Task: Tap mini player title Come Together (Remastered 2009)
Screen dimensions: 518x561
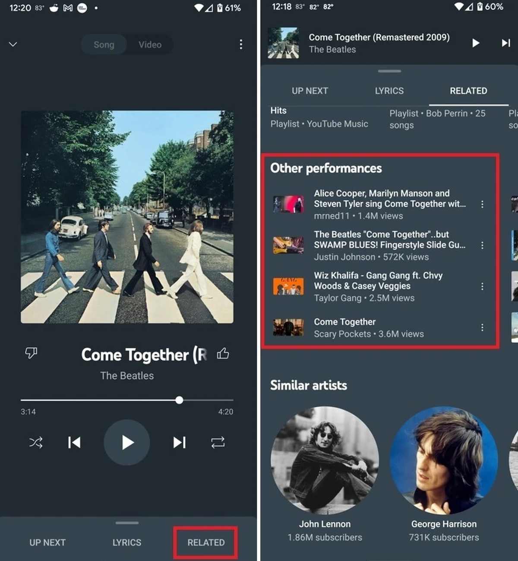Action: 379,38
